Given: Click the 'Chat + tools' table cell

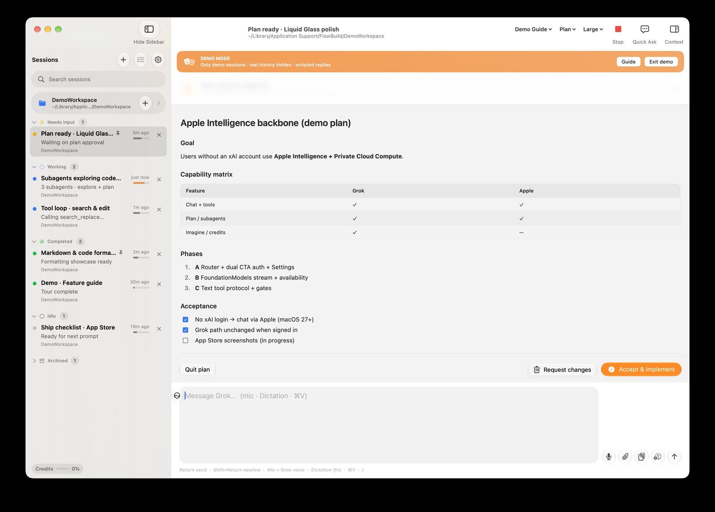Looking at the screenshot, I should [x=200, y=205].
